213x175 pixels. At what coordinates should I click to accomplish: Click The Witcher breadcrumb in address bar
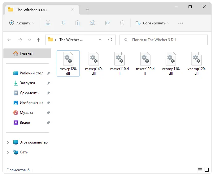click(71, 40)
